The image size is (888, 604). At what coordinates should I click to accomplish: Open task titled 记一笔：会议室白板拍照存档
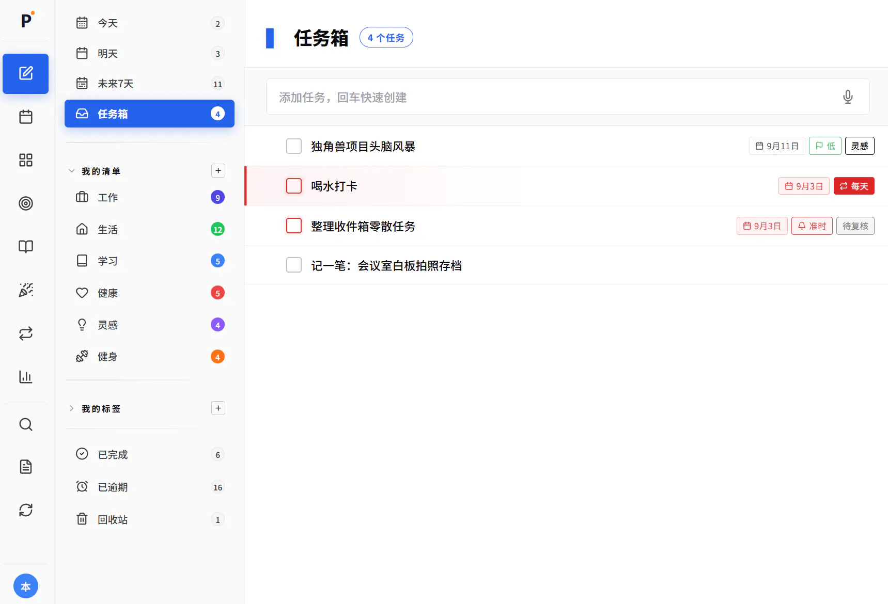coord(386,266)
